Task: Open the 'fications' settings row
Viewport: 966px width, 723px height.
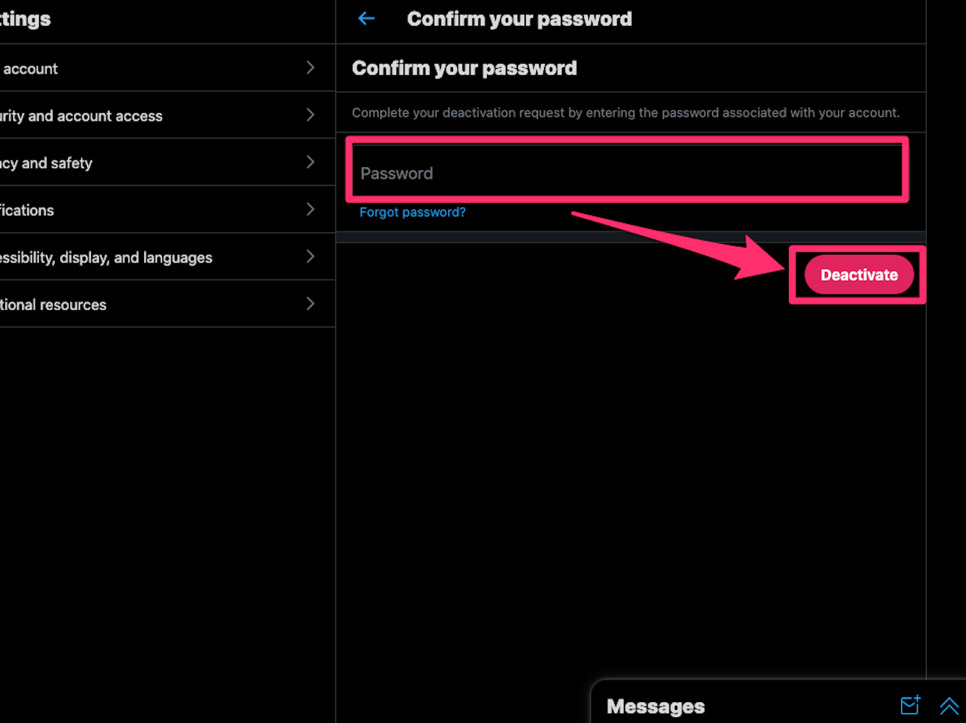Action: (167, 210)
